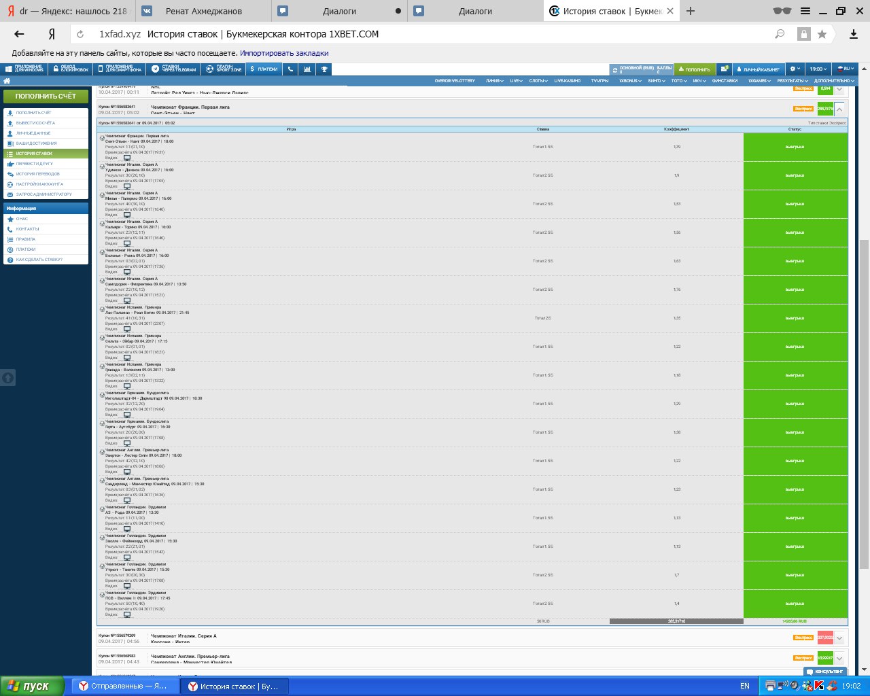Open the Yandex browser menu (hamburger) icon
This screenshot has height=696, width=870.
pos(805,11)
